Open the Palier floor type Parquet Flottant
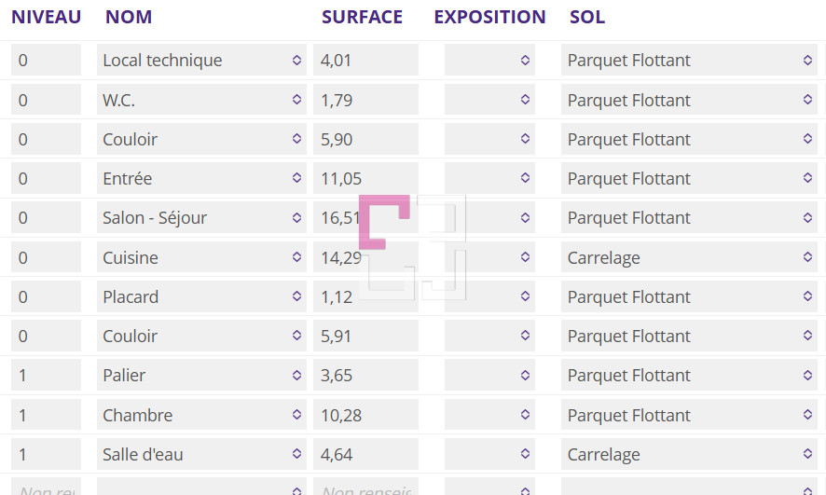This screenshot has width=826, height=495. (689, 375)
